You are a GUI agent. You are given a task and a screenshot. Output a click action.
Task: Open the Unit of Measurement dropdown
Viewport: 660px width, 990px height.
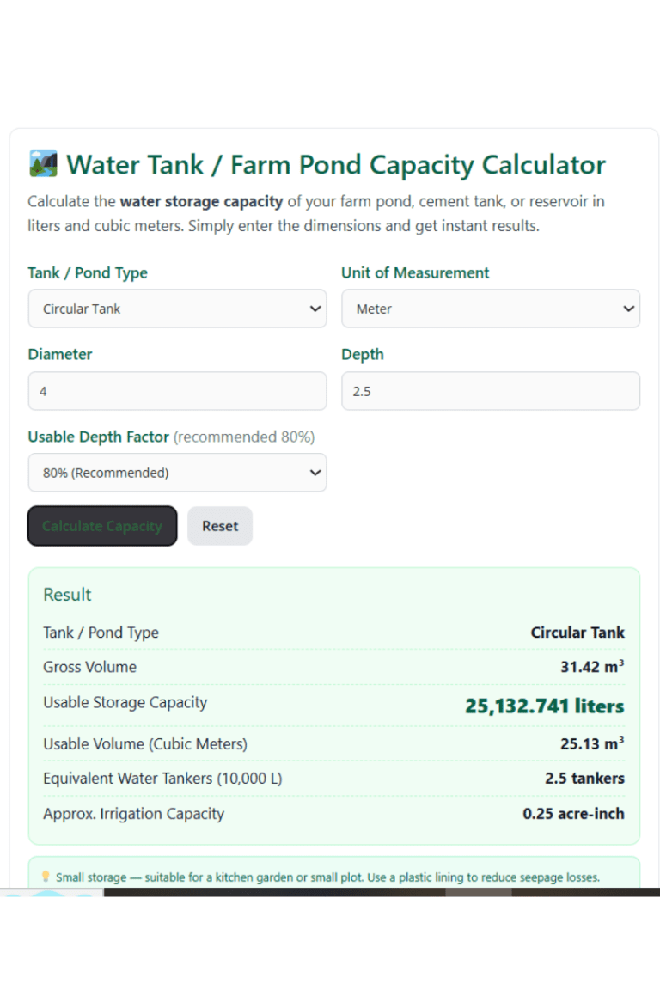[x=491, y=309]
